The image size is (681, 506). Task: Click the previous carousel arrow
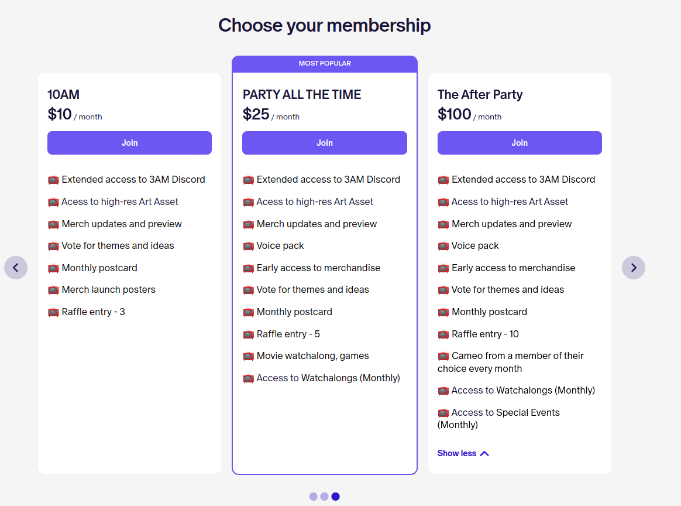(16, 268)
